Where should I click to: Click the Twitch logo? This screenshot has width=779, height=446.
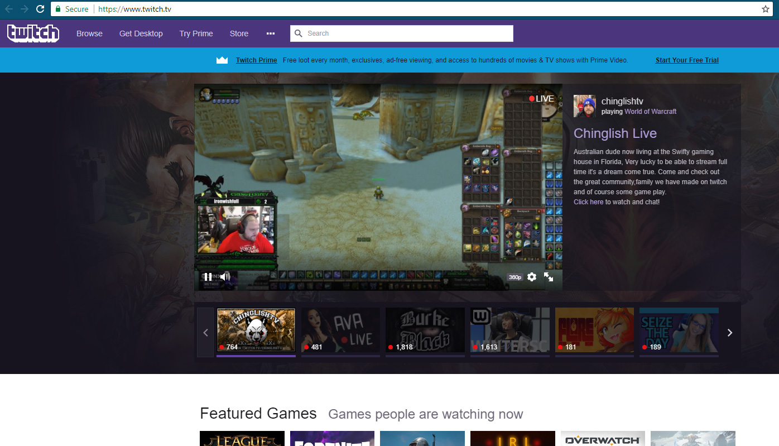coord(33,33)
